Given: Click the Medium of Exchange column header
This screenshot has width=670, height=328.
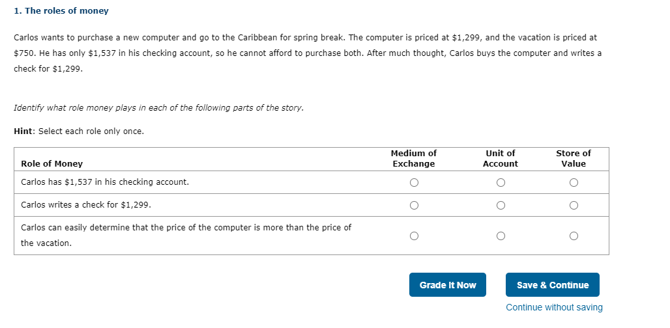Looking at the screenshot, I should (x=414, y=159).
